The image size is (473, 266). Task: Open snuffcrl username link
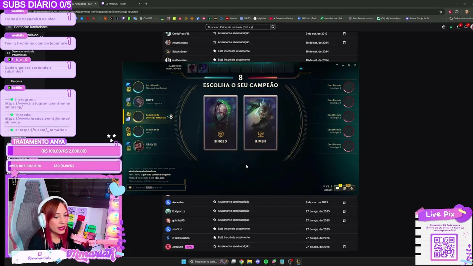tap(177, 229)
